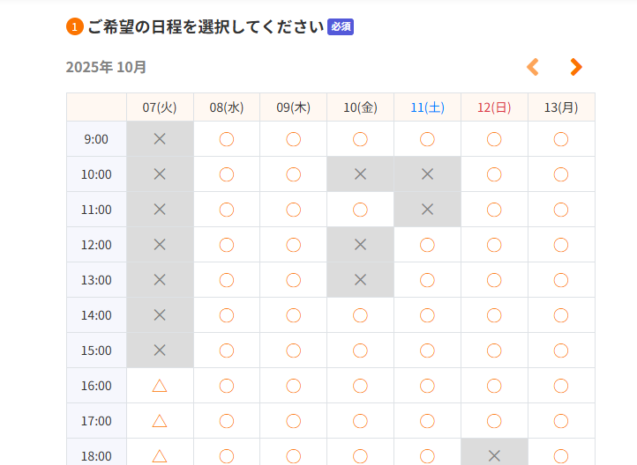Image resolution: width=637 pixels, height=465 pixels.
Task: Pick the 11:00 slot on 10(金)
Action: pyautogui.click(x=360, y=210)
